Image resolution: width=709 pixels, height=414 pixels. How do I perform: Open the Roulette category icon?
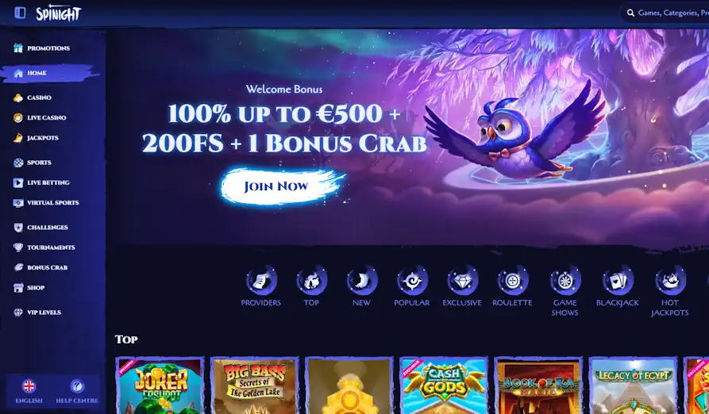coord(512,281)
